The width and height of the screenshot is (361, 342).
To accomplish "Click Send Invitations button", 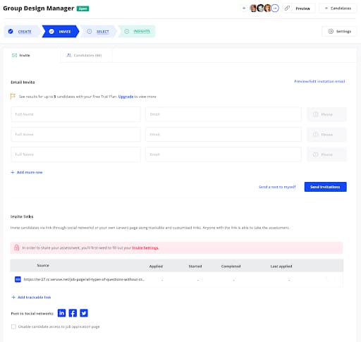I will pos(325,187).
